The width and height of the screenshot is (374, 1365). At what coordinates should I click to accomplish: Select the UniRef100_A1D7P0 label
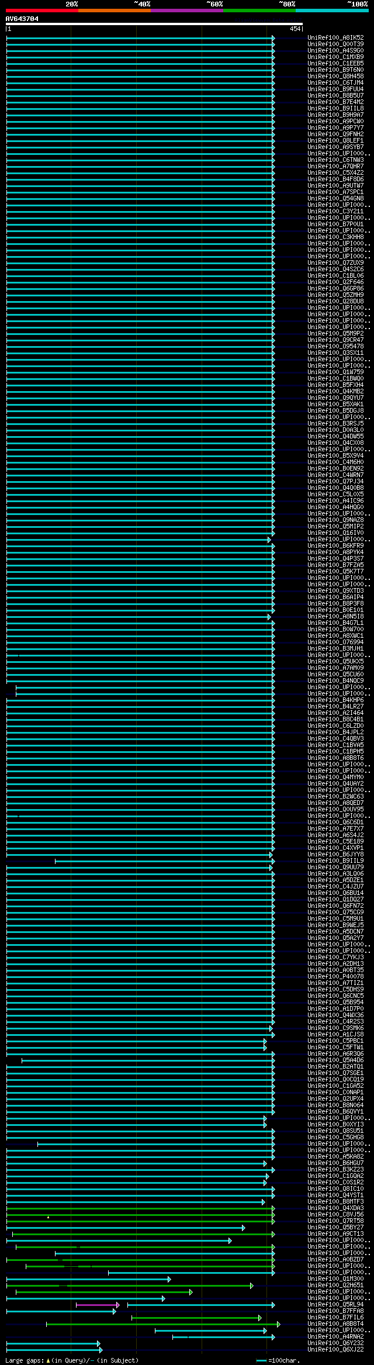[335, 1009]
